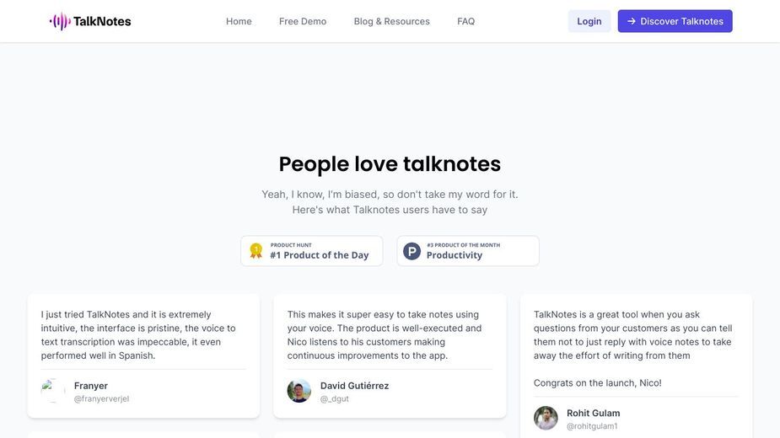The image size is (780, 438).
Task: Click the Product Hunt P logo icon
Action: tap(412, 251)
